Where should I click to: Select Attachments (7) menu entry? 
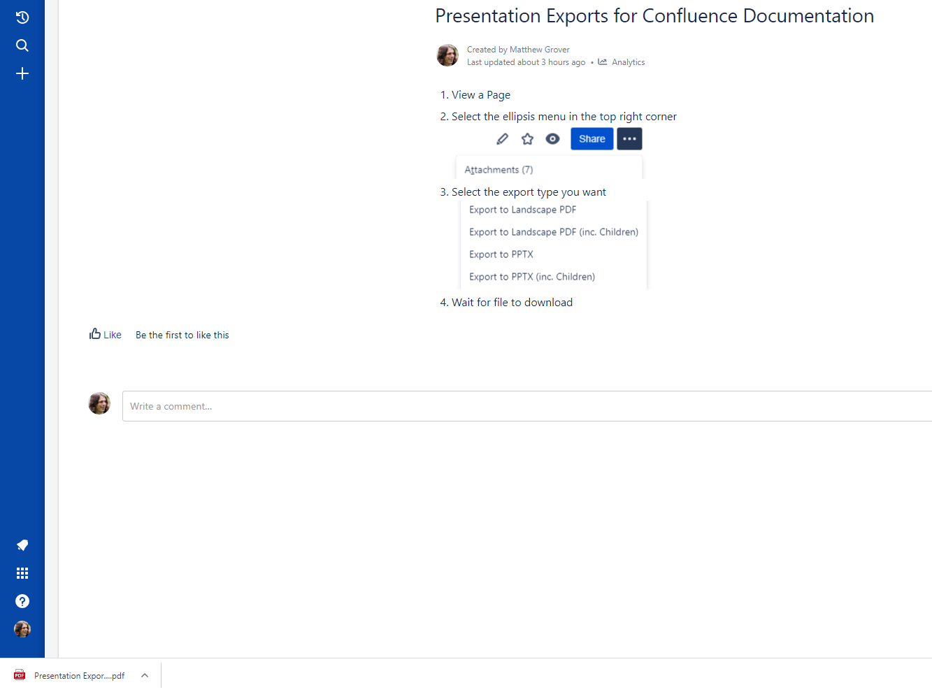[x=499, y=170]
